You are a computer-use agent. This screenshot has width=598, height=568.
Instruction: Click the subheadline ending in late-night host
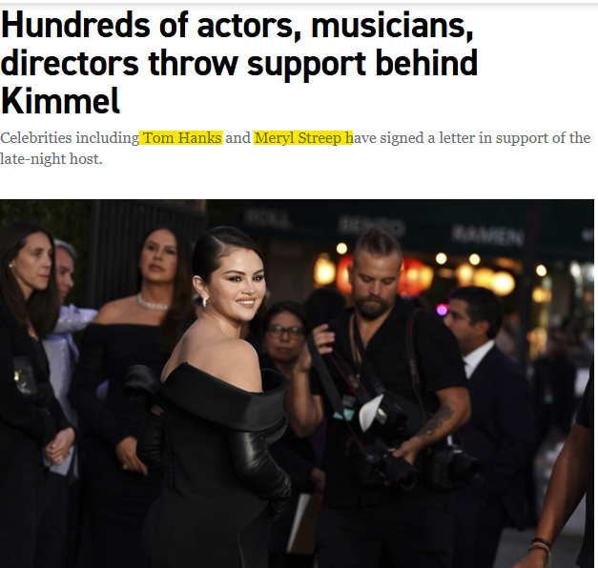(296, 148)
